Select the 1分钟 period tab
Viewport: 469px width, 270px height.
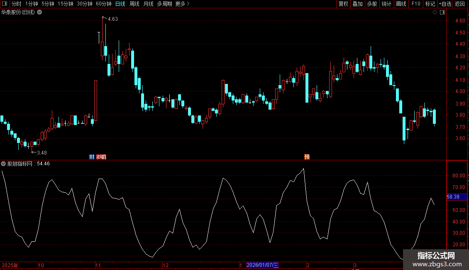pos(32,4)
